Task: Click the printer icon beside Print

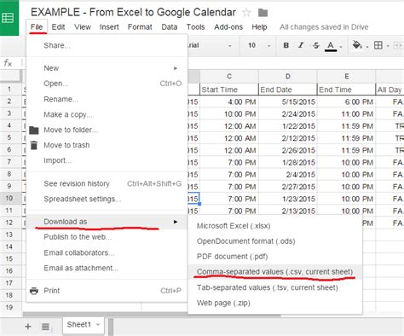Action: [x=34, y=291]
